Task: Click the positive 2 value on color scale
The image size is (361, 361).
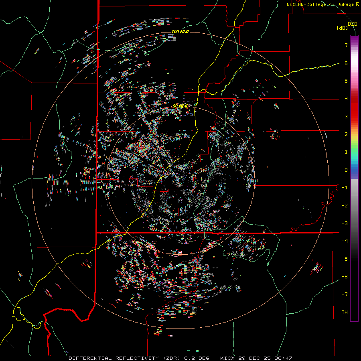Action: pos(346,134)
